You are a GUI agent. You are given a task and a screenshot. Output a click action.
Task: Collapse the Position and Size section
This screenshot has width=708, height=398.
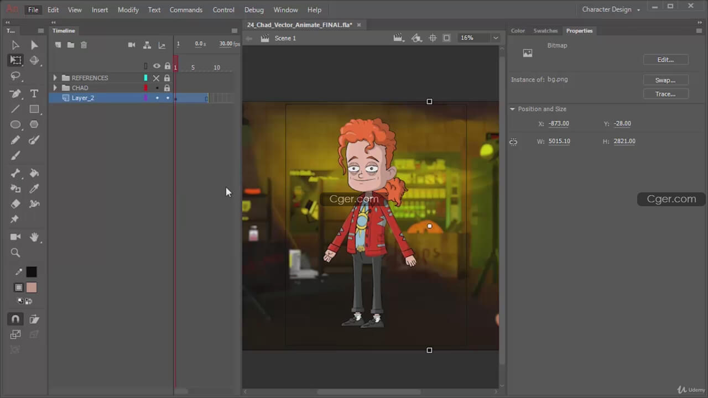[512, 109]
